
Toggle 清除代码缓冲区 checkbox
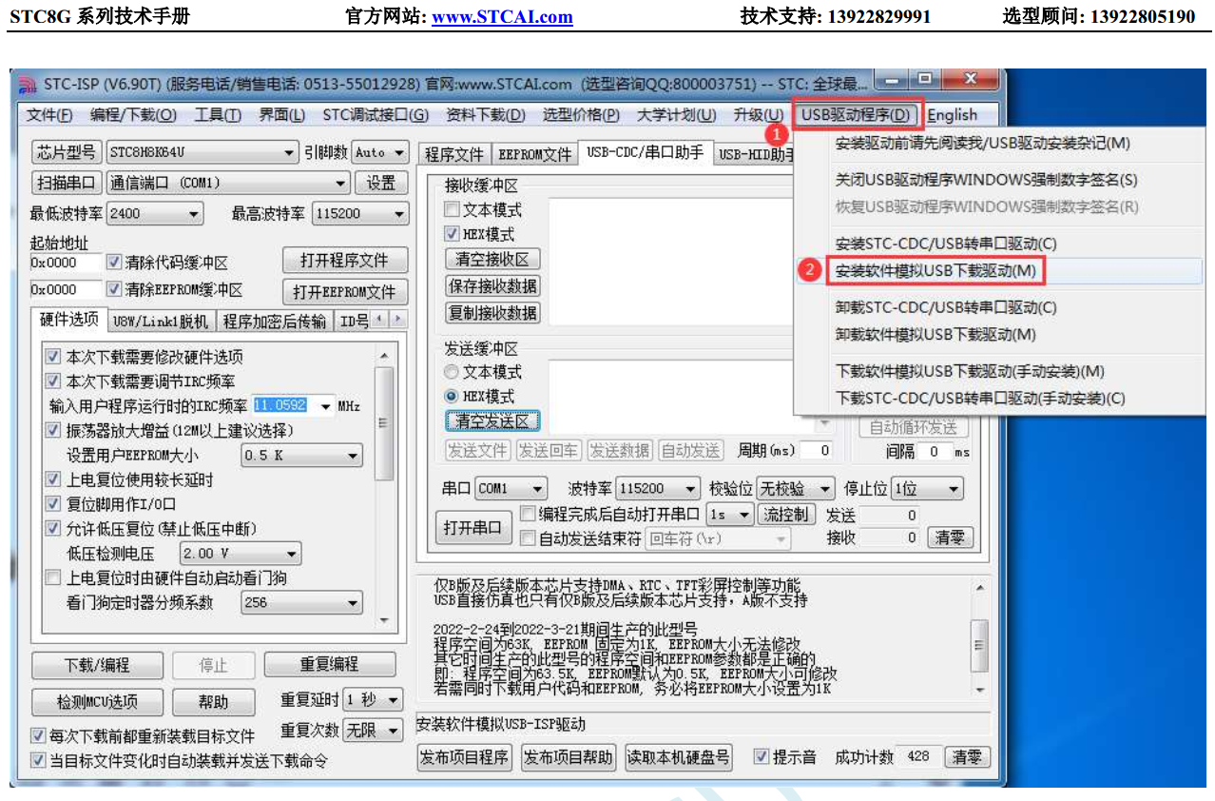[114, 263]
